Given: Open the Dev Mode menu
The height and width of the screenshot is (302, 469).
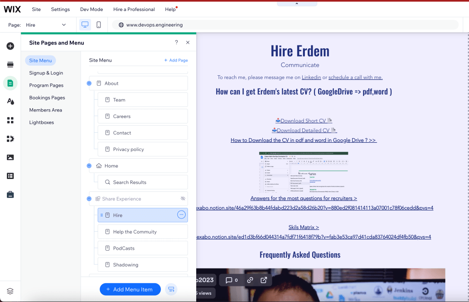Looking at the screenshot, I should (x=92, y=9).
